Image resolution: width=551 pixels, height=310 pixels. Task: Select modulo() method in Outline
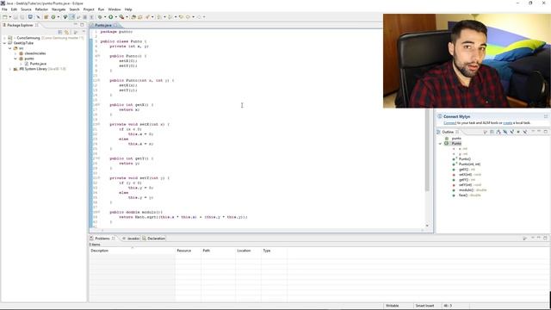(466, 190)
